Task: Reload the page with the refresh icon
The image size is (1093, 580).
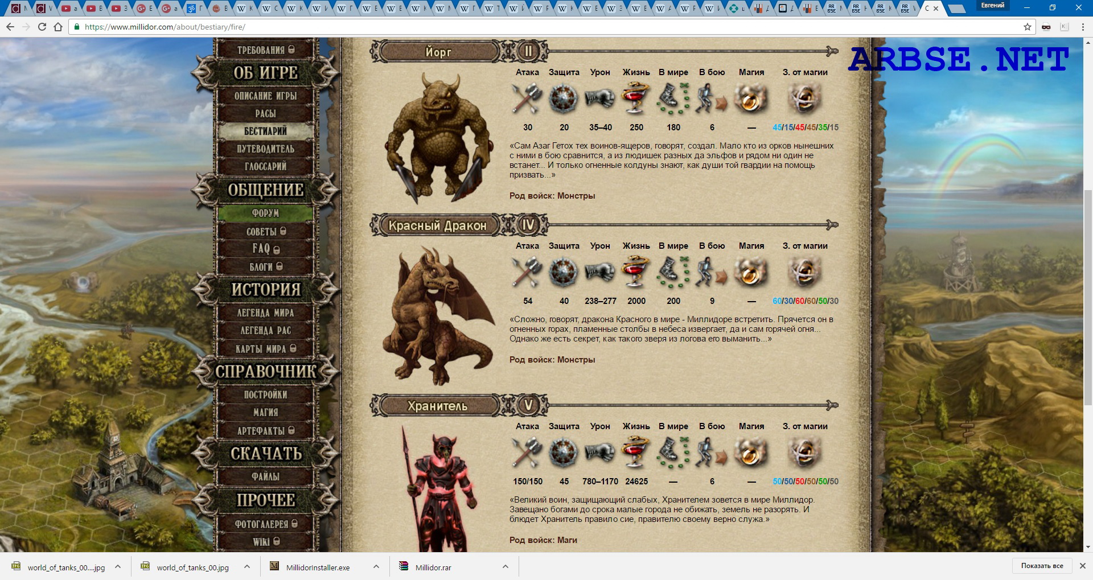Action: pos(42,27)
